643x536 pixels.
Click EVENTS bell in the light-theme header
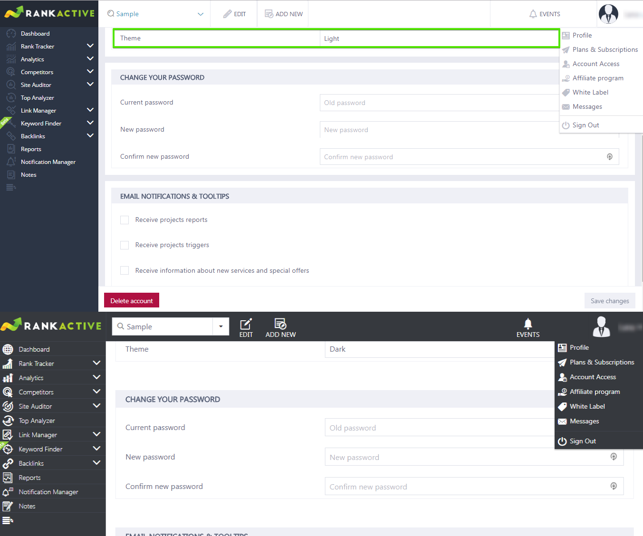coord(533,14)
